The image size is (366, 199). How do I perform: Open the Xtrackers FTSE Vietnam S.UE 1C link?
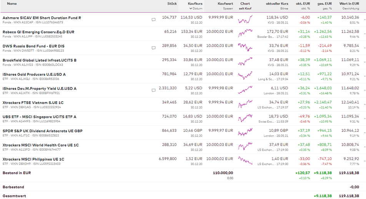coord(33,102)
